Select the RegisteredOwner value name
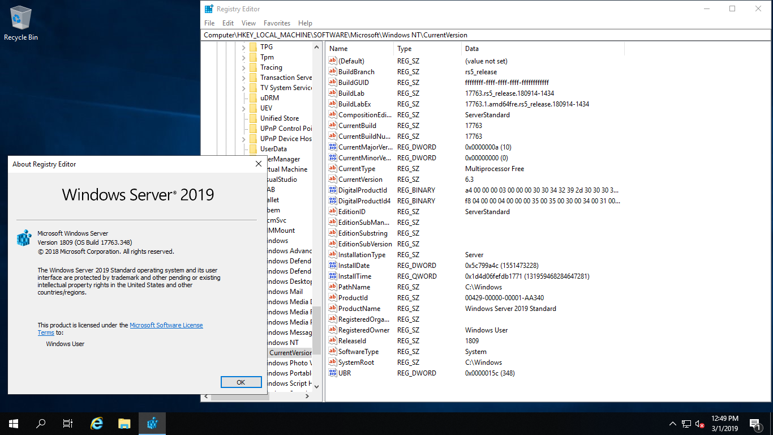 click(x=364, y=330)
